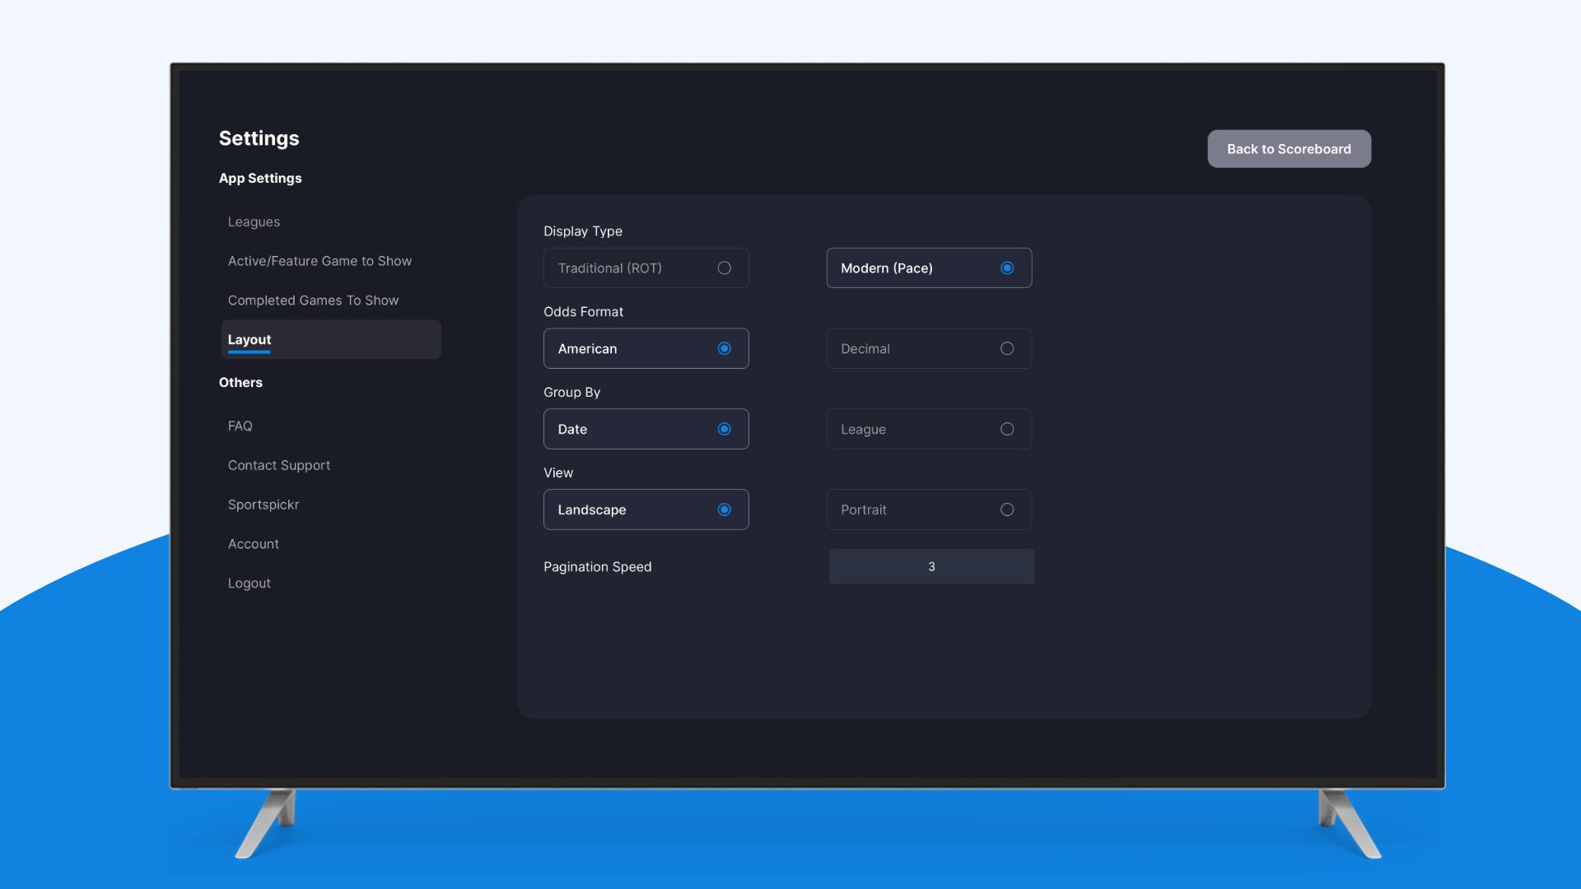Open the Sportspickr link
The height and width of the screenshot is (889, 1581).
click(263, 505)
